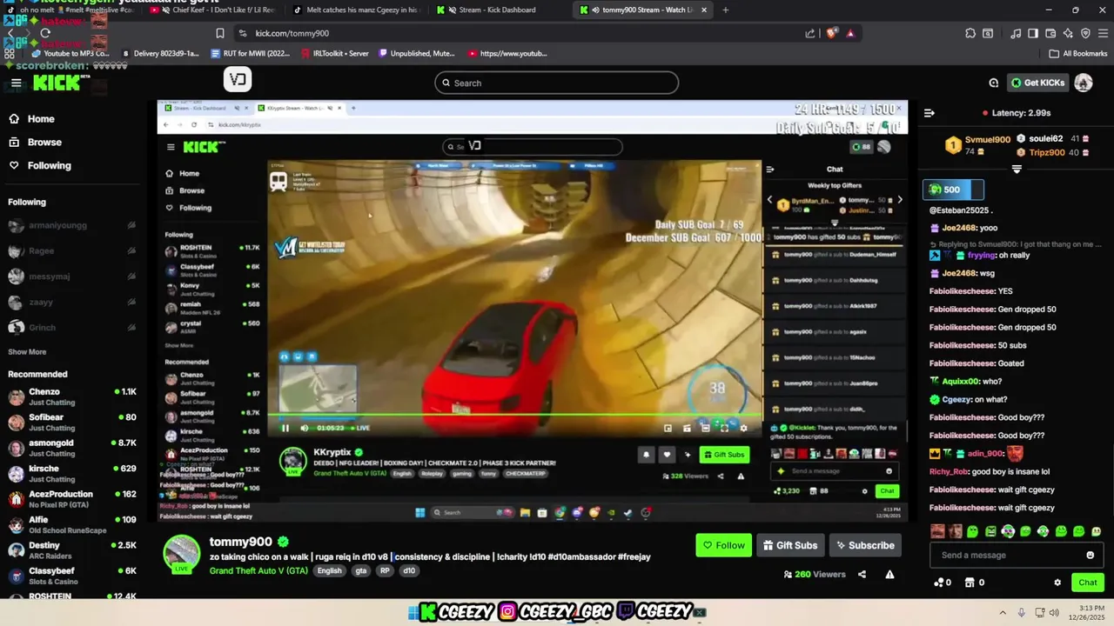
Task: Select the English tag
Action: coord(329,571)
